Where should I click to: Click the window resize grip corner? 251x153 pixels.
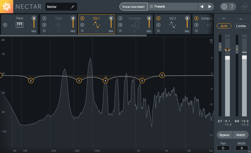[249, 151]
